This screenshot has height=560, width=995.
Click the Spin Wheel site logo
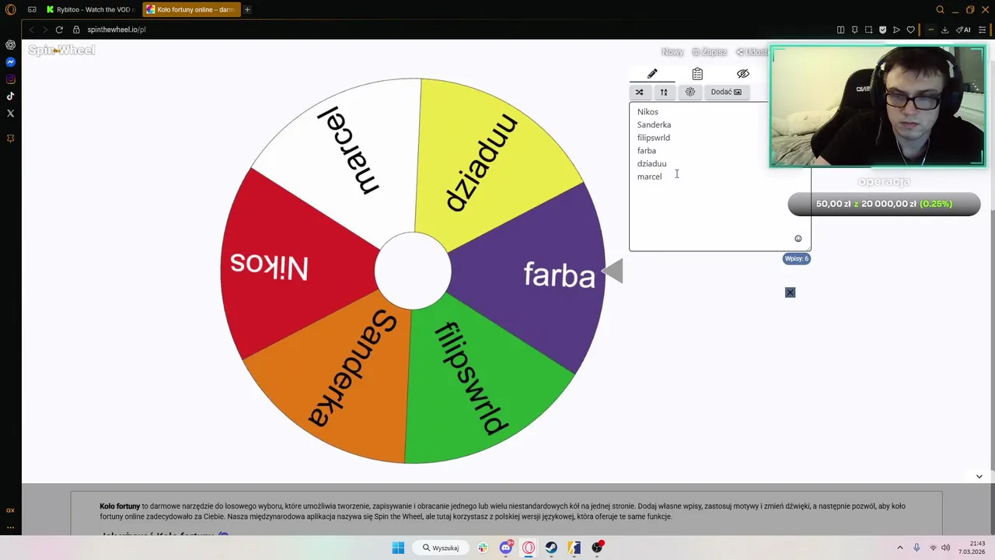61,51
